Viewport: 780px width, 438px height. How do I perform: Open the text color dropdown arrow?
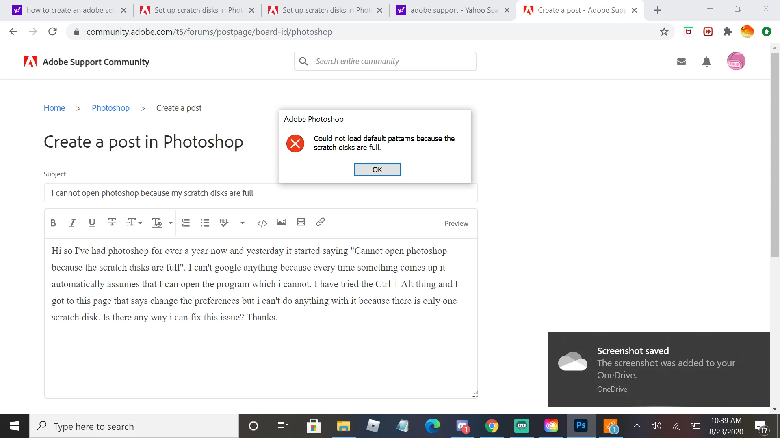click(x=171, y=223)
